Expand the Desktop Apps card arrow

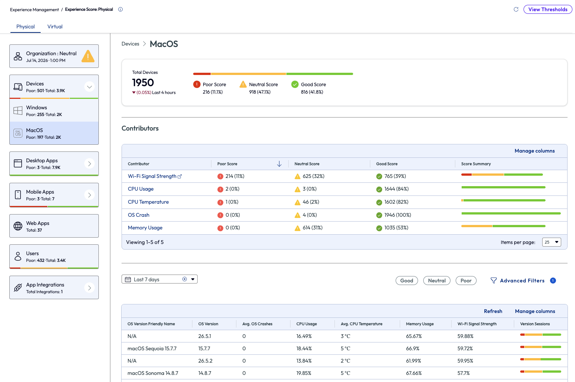(89, 164)
